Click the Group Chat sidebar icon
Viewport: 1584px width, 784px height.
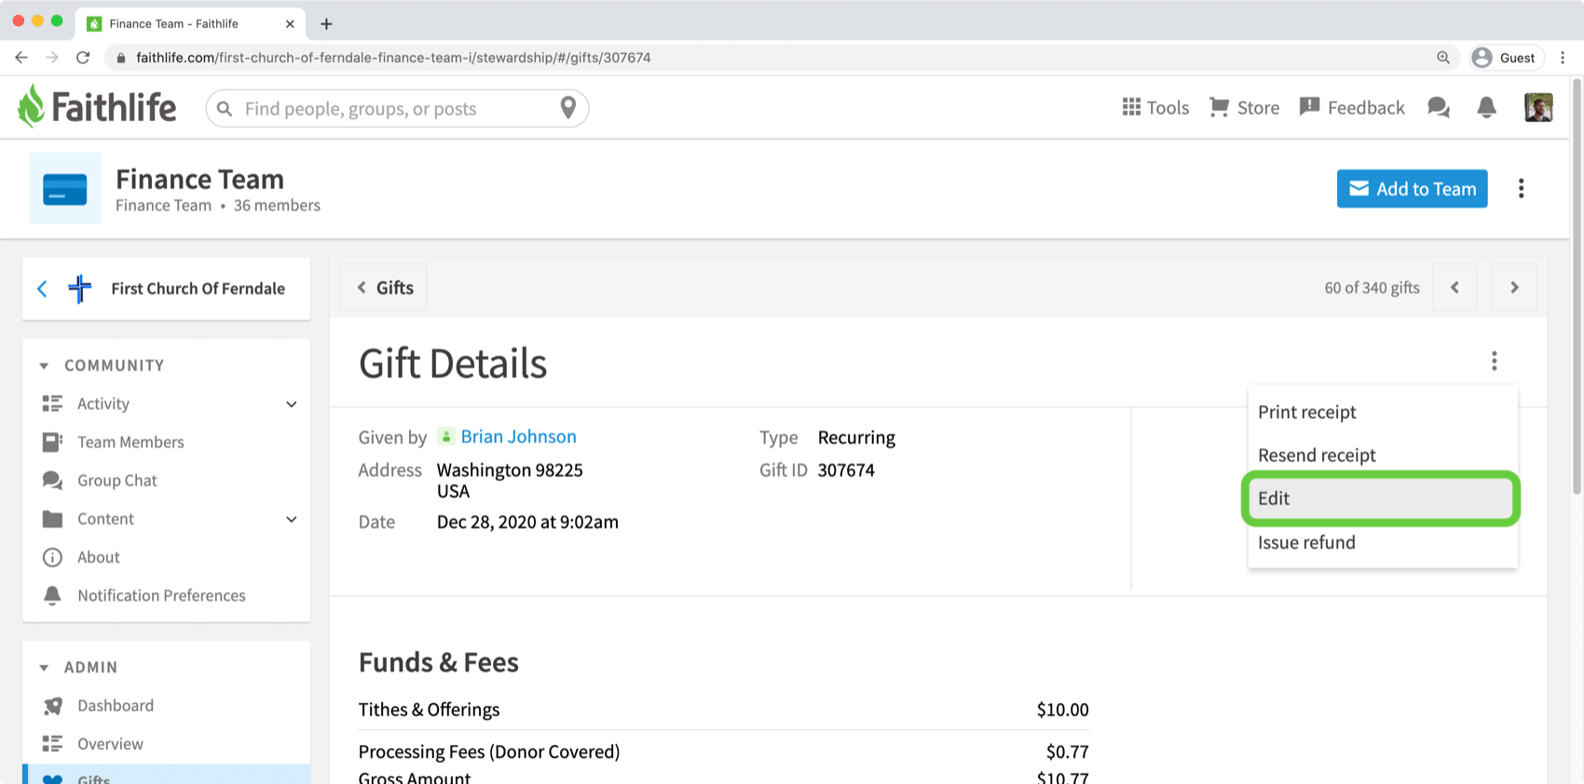point(52,480)
